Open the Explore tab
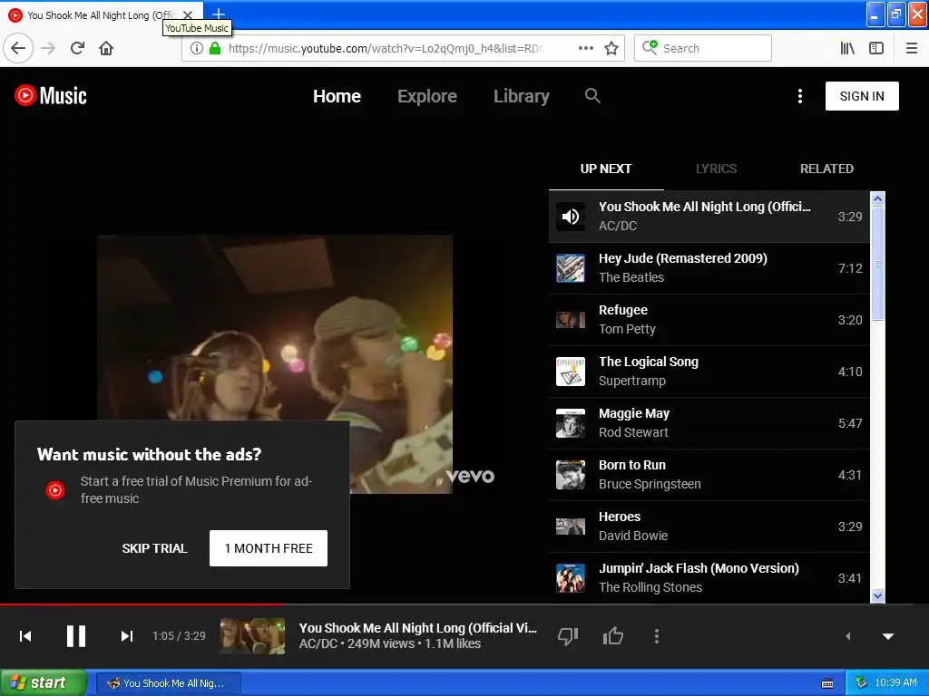The image size is (929, 696). coord(427,96)
